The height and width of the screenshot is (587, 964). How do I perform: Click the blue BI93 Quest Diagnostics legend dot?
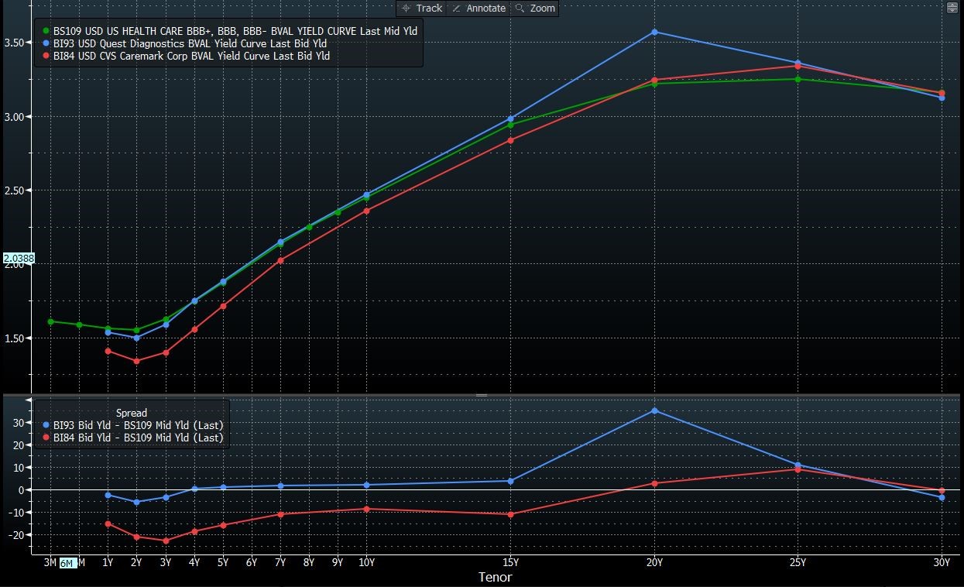[46, 43]
